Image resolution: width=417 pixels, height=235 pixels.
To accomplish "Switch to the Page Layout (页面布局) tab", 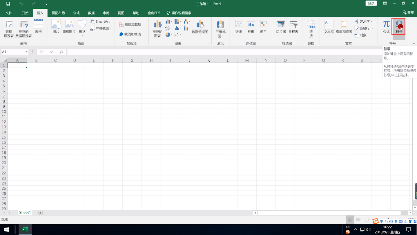I will [x=58, y=13].
